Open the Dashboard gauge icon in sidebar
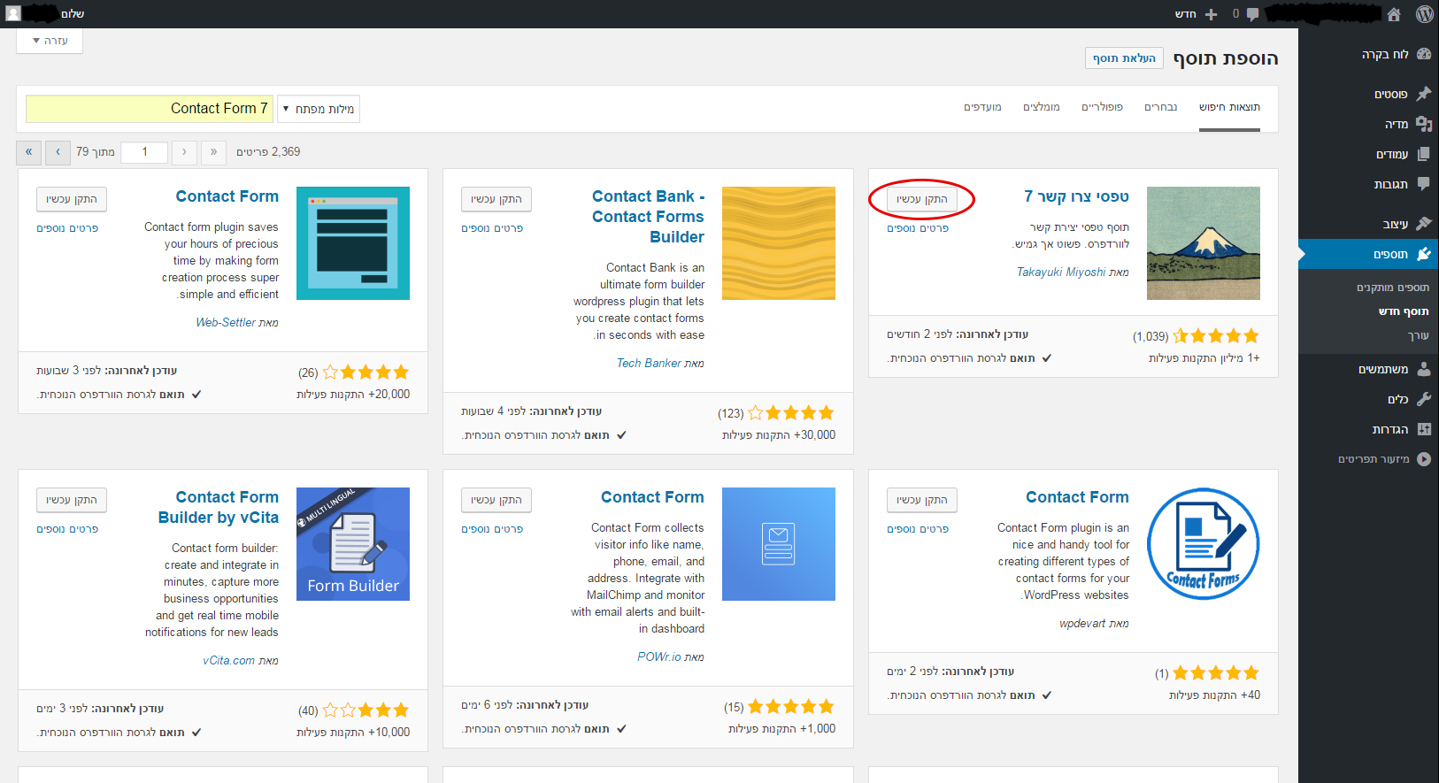 (x=1423, y=54)
